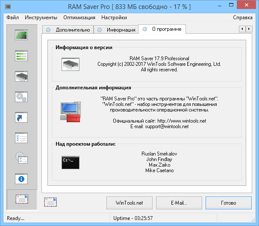The image size is (259, 226).
Task: Click the name Mike Caetano
Action: pyautogui.click(x=159, y=170)
